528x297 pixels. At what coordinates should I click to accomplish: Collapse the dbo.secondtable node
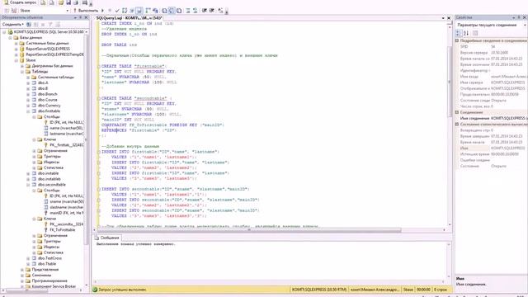pos(28,185)
